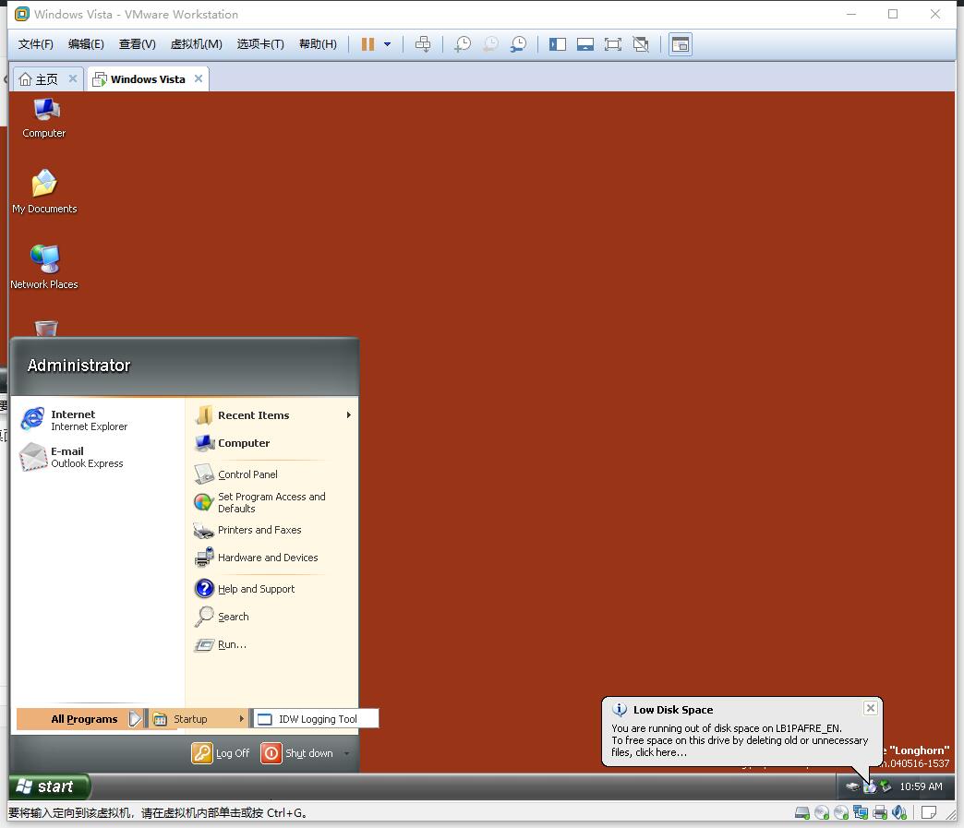Image resolution: width=964 pixels, height=828 pixels.
Task: Open the 文件(F) menu
Action: tap(35, 44)
